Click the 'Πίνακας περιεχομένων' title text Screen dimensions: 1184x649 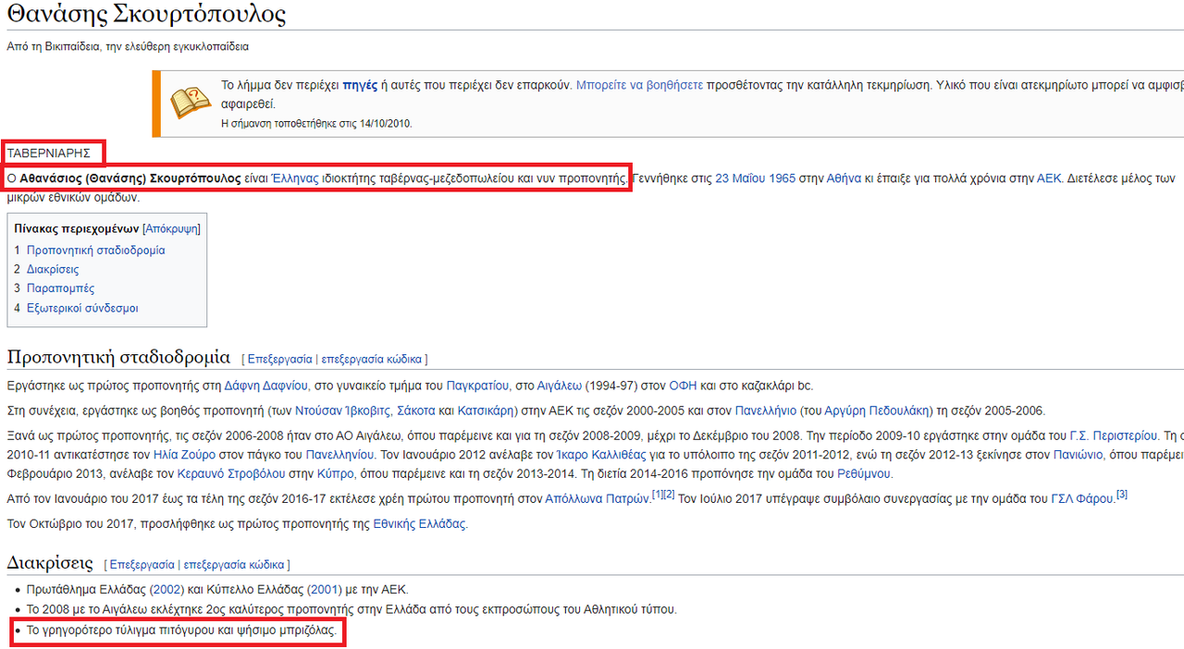[77, 228]
